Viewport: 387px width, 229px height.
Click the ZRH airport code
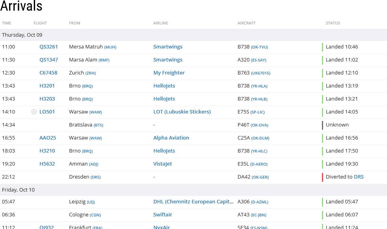tap(90, 73)
